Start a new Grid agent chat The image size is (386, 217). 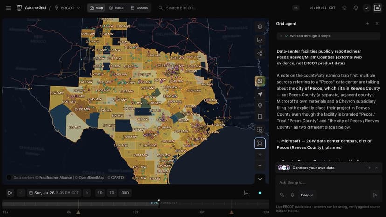point(367,24)
